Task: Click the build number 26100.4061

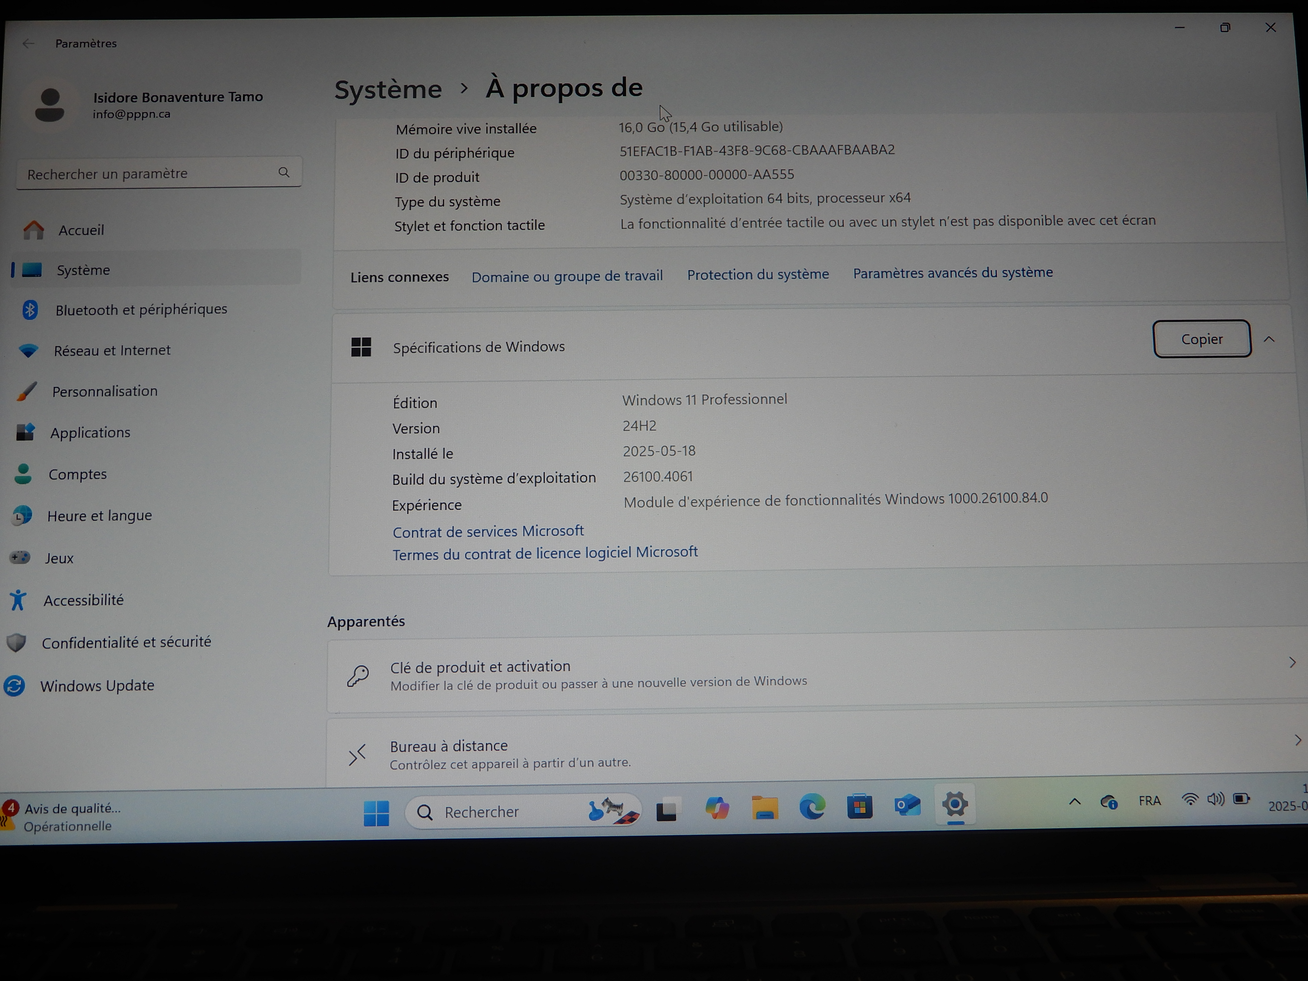Action: pos(658,477)
